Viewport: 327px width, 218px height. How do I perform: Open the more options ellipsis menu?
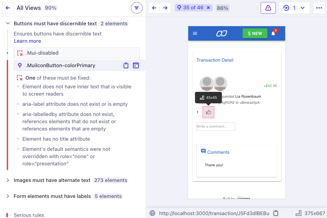point(319,8)
